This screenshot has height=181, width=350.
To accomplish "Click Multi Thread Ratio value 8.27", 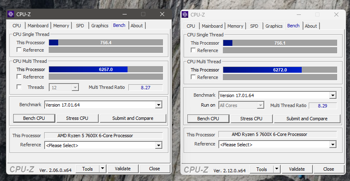I will point(146,88).
